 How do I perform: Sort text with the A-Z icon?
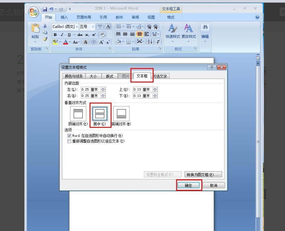[x=150, y=42]
